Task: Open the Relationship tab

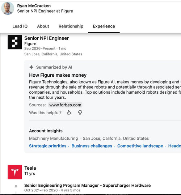Action: (71, 26)
